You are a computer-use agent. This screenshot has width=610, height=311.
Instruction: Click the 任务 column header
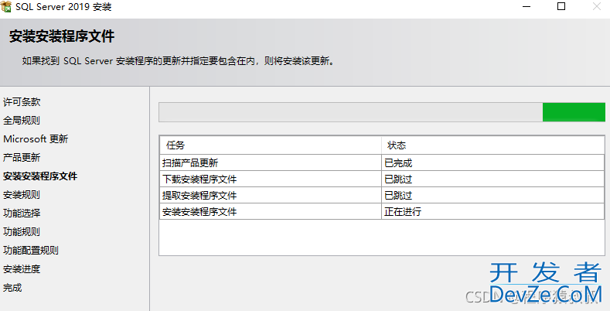click(x=271, y=145)
